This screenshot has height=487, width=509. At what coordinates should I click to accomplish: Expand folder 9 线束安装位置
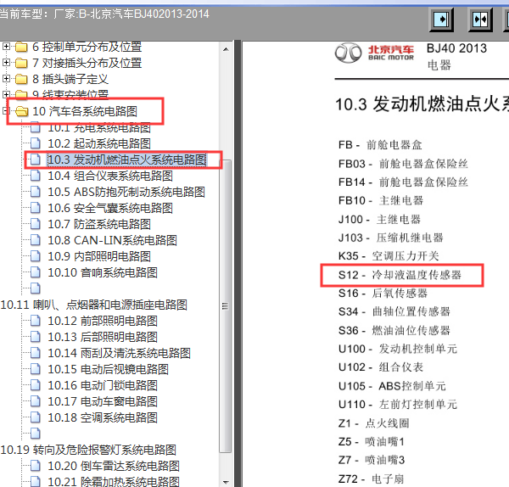click(x=6, y=94)
